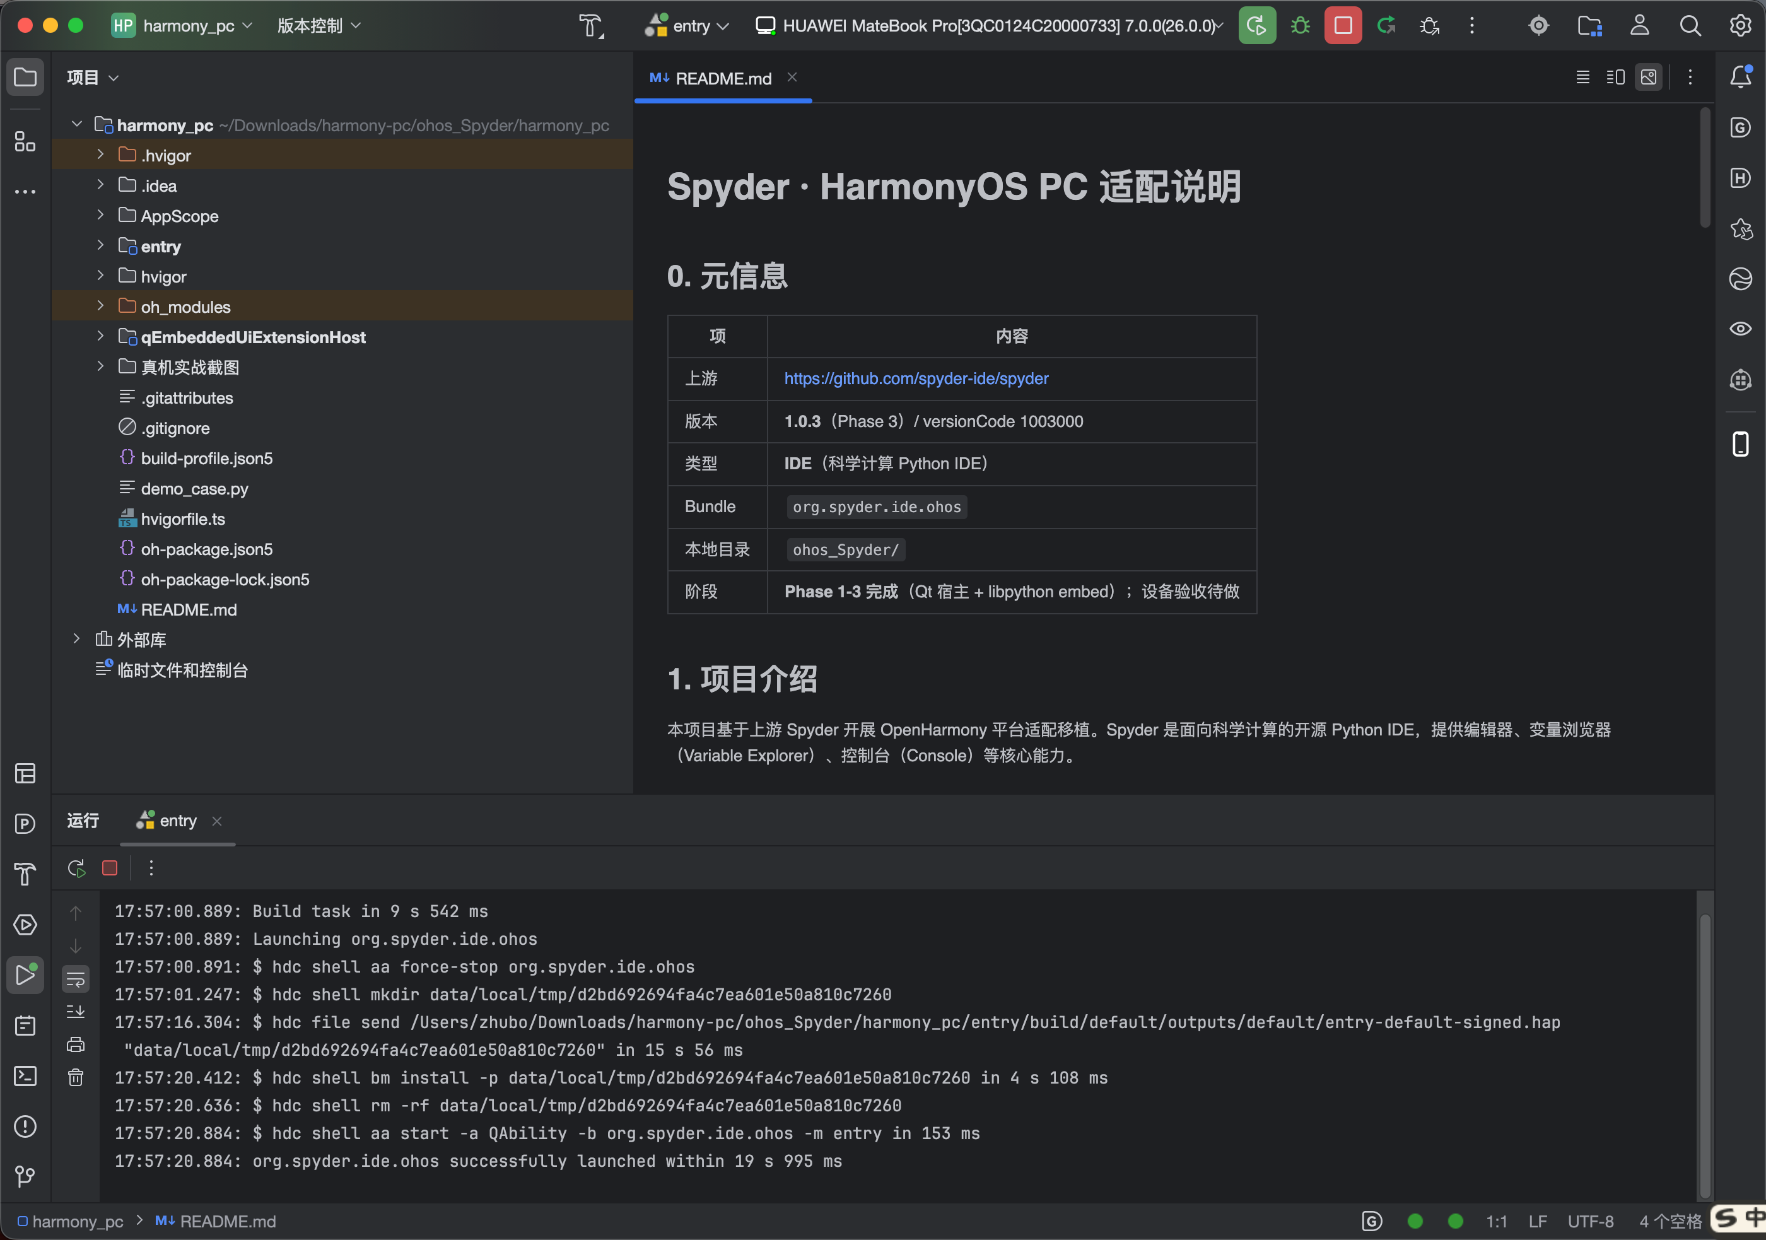This screenshot has width=1766, height=1240.
Task: Open the previewer eye icon in right sidebar
Action: point(1741,329)
